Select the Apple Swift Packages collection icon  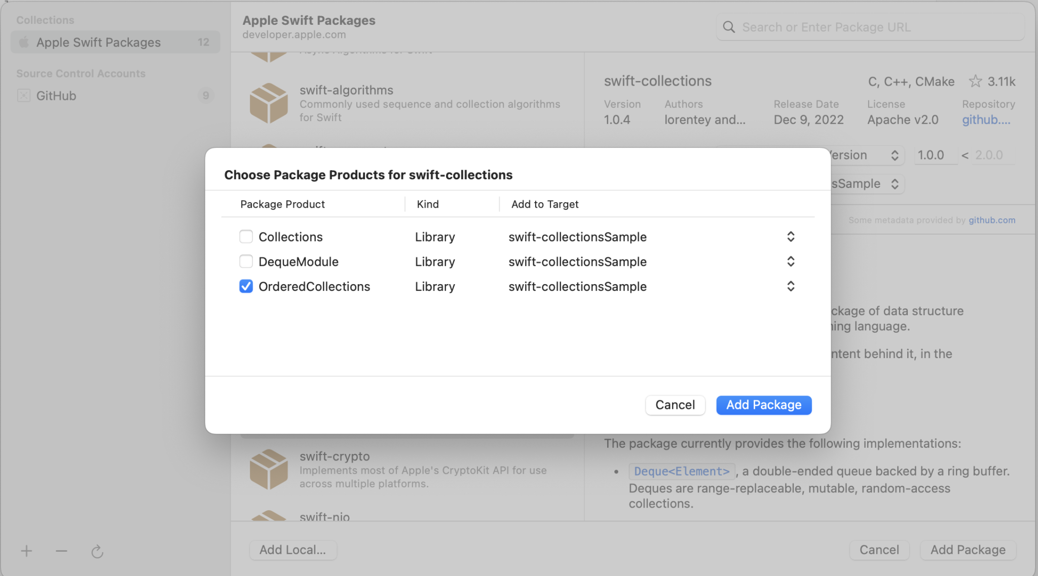click(x=23, y=42)
